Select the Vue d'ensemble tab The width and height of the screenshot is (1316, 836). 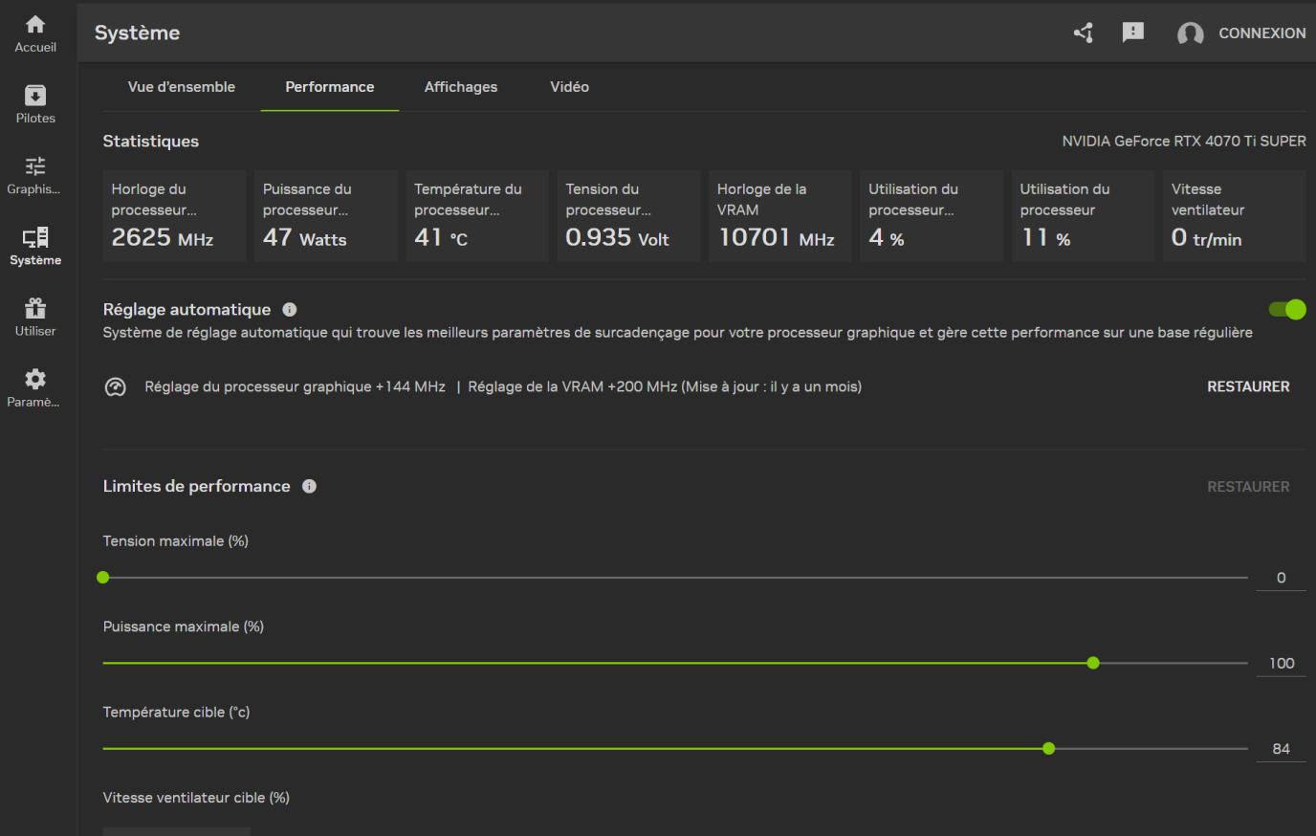pyautogui.click(x=181, y=86)
